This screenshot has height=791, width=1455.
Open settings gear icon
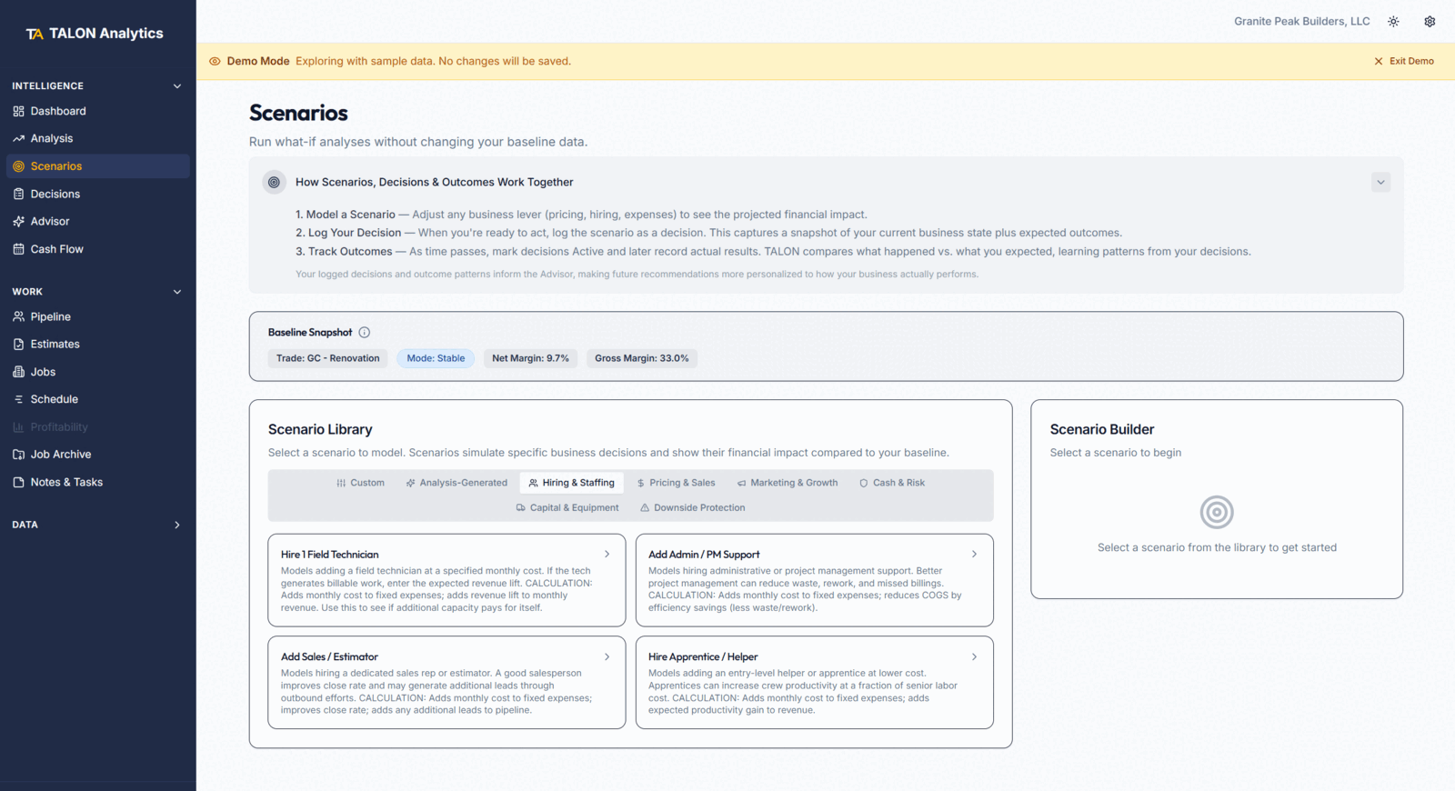tap(1430, 21)
